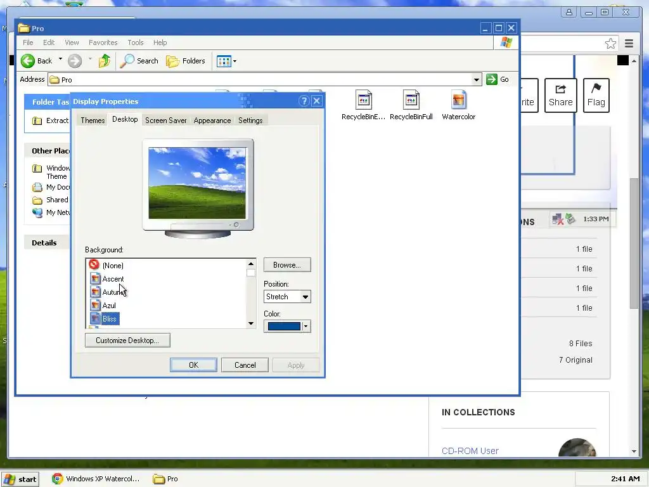Switch to the Screen Saver tab
649x487 pixels.
[x=165, y=120]
